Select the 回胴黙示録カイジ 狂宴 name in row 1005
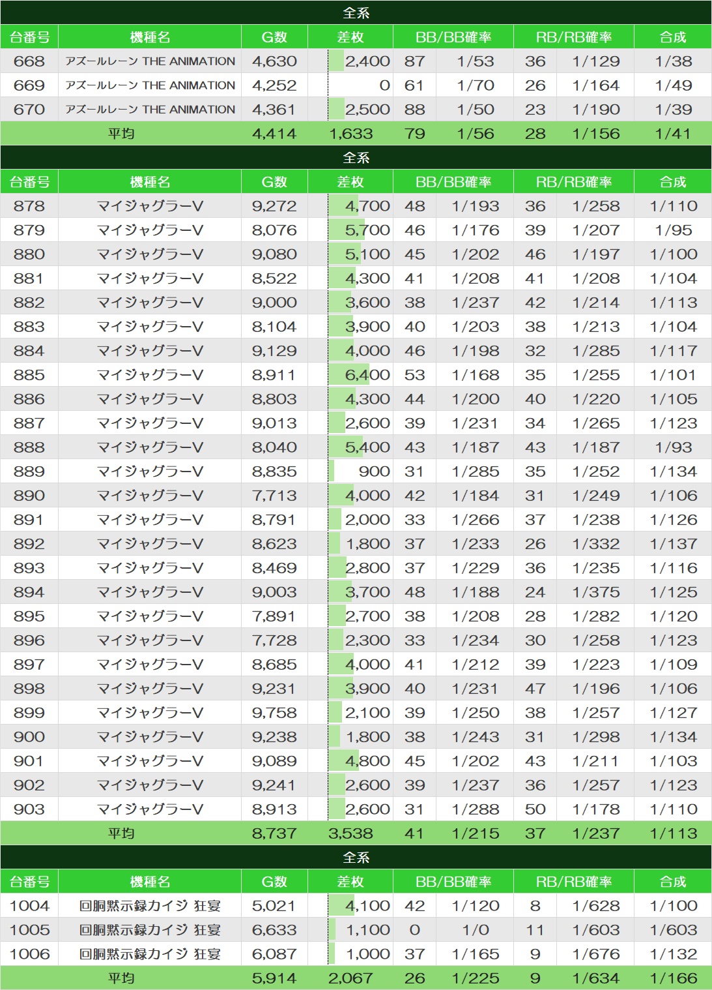The width and height of the screenshot is (712, 990). click(x=150, y=930)
